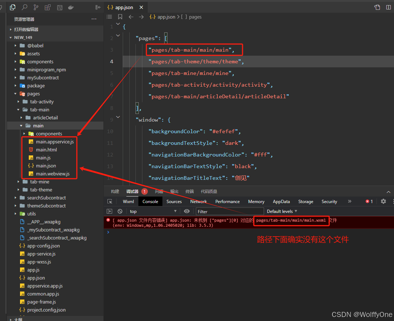This screenshot has width=394, height=321.
Task: Open the Performance tab
Action: point(227,201)
